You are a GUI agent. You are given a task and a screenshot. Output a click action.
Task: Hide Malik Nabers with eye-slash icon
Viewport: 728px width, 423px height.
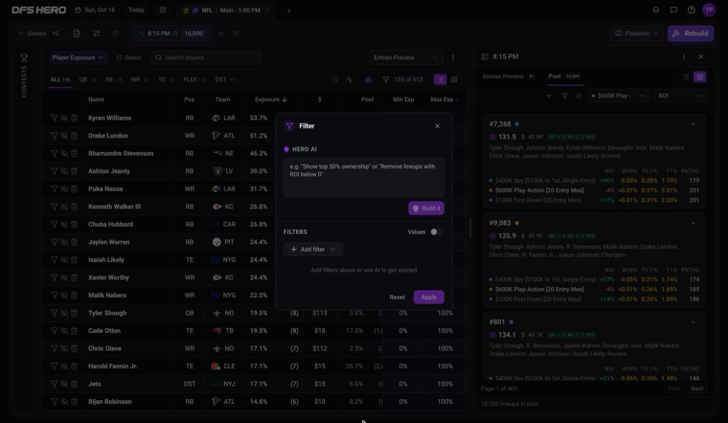(x=64, y=295)
